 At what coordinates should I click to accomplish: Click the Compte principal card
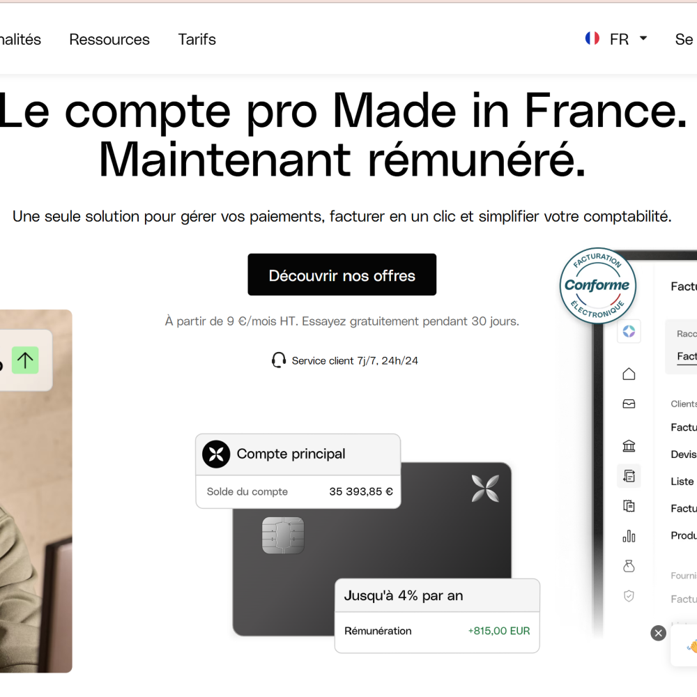[298, 471]
